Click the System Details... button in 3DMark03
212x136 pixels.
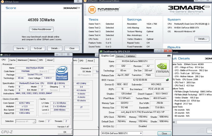click(x=202, y=39)
